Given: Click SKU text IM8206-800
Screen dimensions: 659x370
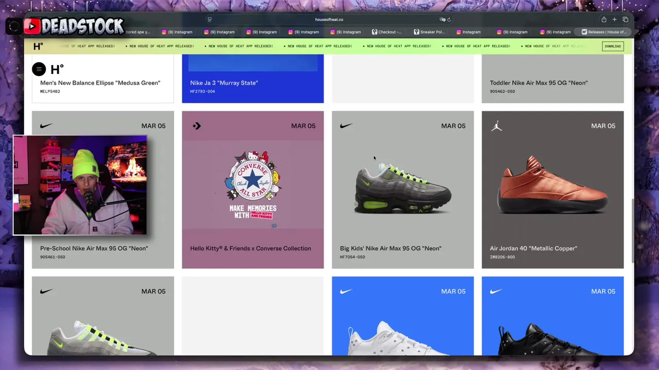Looking at the screenshot, I should [502, 257].
